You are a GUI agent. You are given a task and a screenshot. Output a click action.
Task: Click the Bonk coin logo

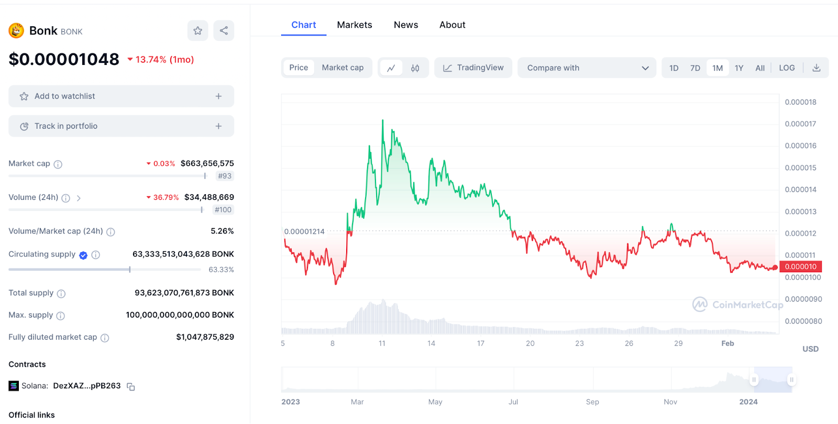[16, 31]
